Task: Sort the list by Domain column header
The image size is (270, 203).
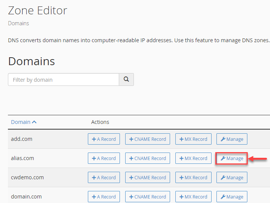Action: pos(23,122)
